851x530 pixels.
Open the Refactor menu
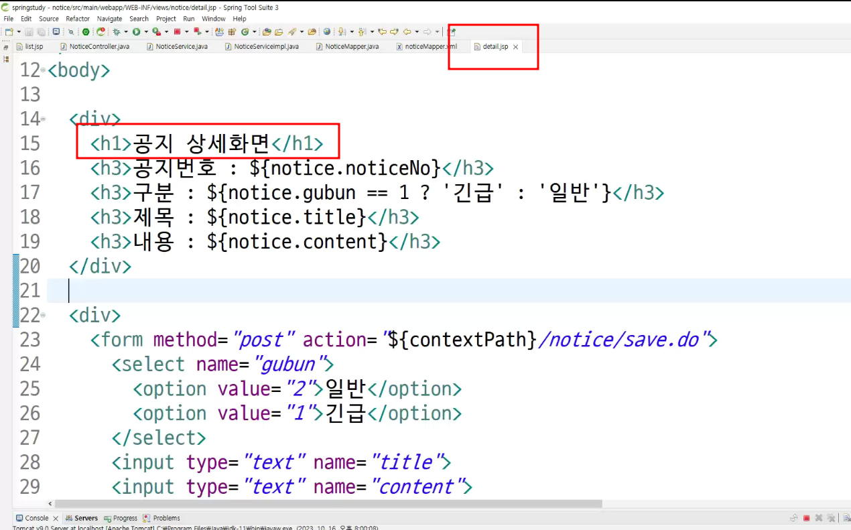click(78, 19)
